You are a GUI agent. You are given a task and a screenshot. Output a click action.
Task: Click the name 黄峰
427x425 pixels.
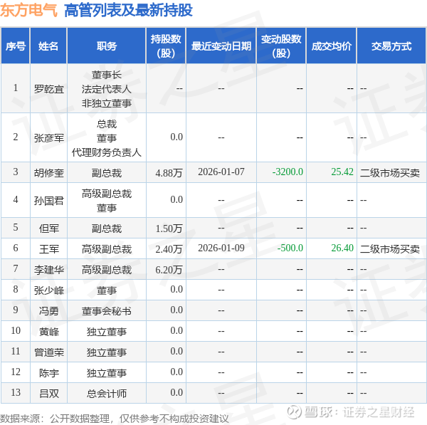tap(48, 332)
